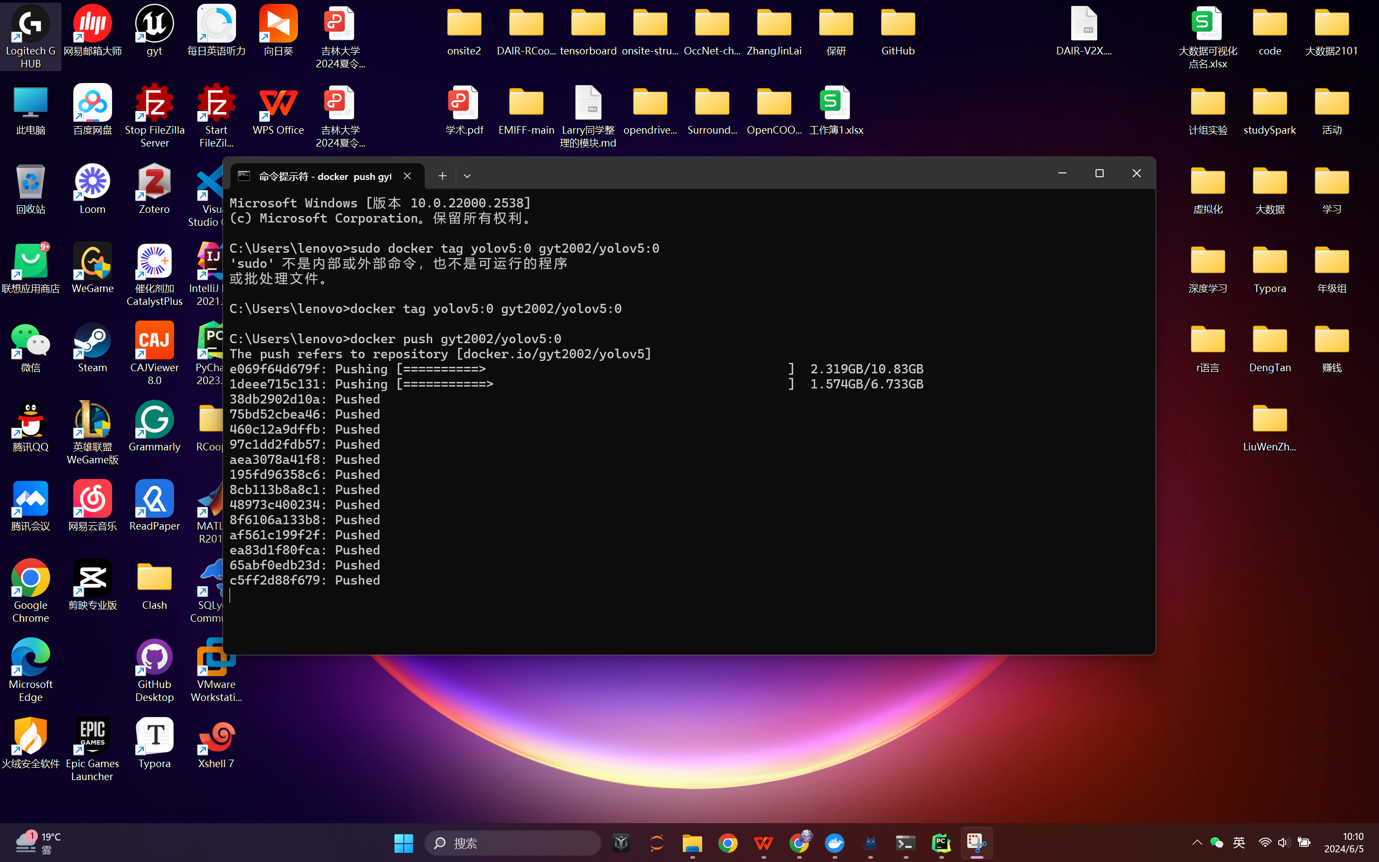
Task: Open ZhangJinLai folder
Action: point(773,29)
